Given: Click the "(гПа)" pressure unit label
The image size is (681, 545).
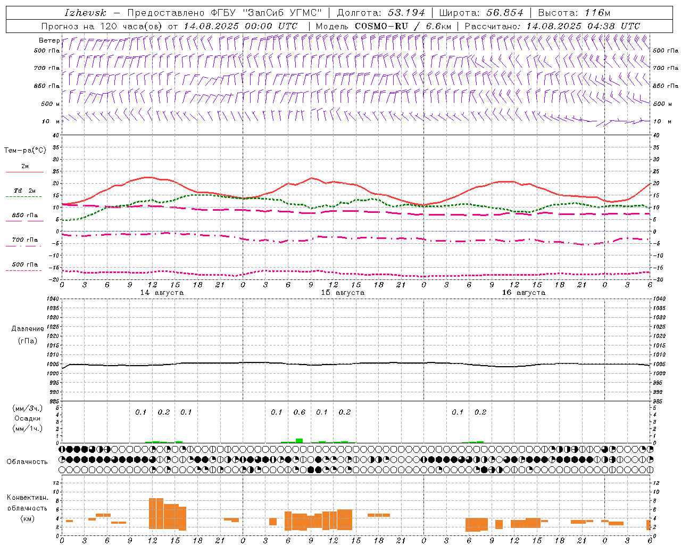Looking at the screenshot, I should pyautogui.click(x=28, y=341).
